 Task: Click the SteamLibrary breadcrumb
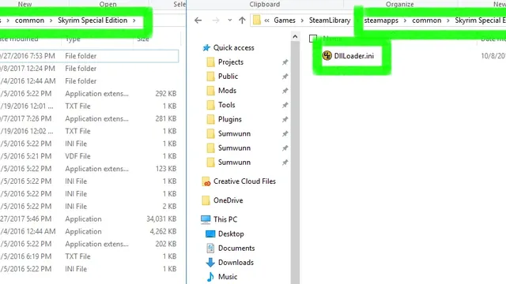[x=330, y=21]
